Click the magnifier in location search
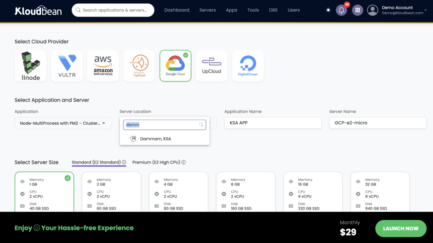 pos(201,125)
